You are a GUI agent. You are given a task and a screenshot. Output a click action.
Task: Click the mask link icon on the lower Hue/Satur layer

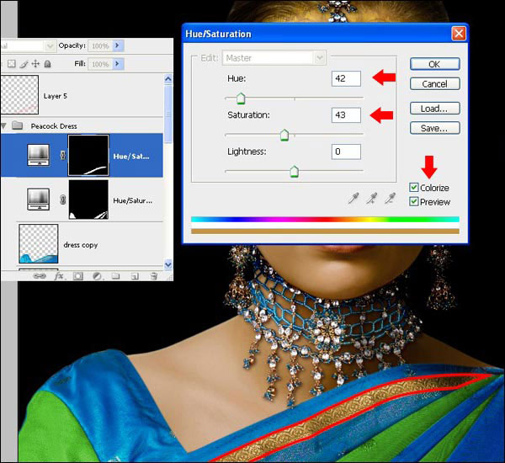(63, 200)
